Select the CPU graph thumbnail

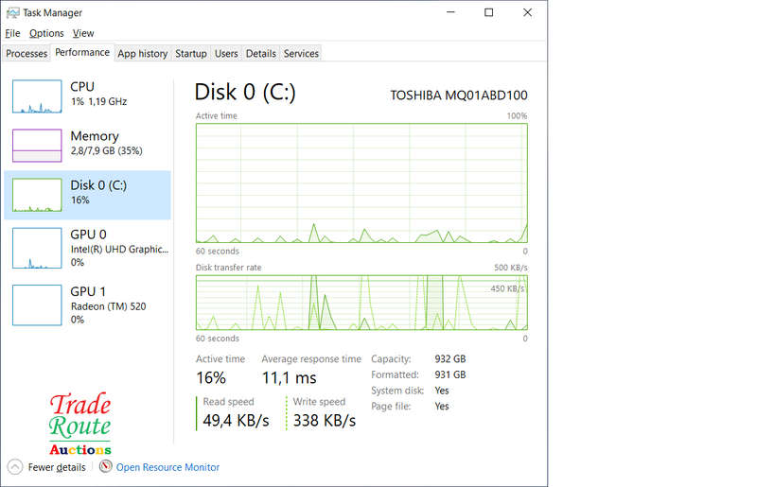tap(37, 96)
